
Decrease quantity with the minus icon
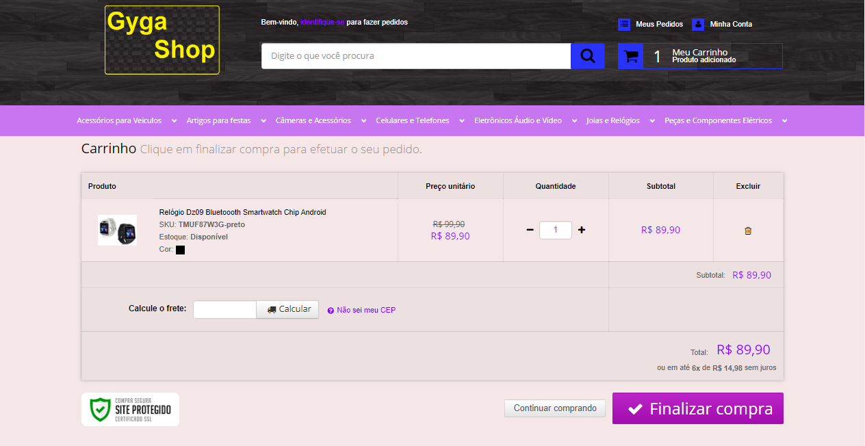pyautogui.click(x=530, y=230)
